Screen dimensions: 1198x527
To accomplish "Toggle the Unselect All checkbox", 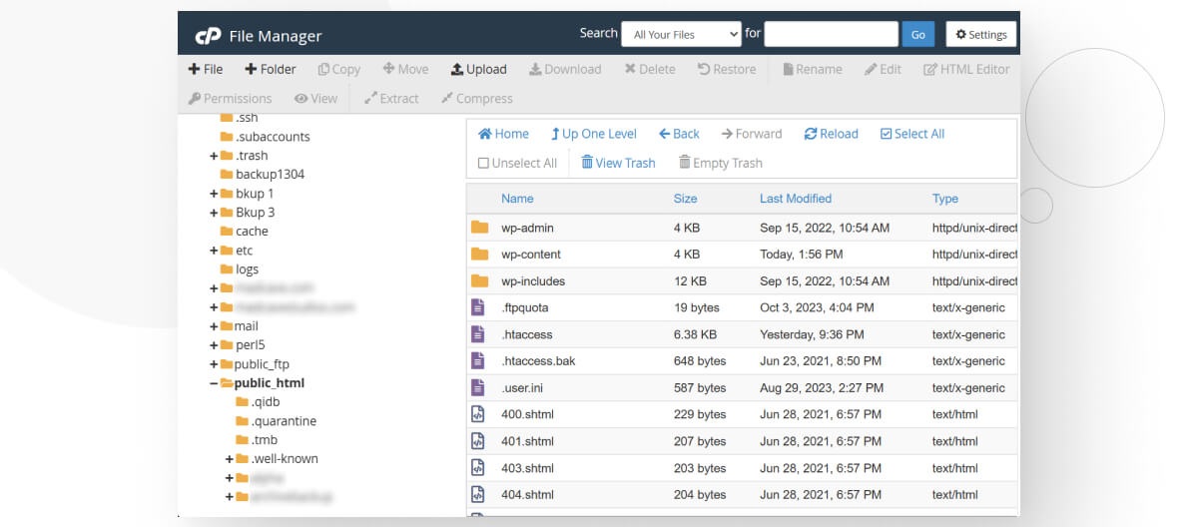I will pos(484,164).
